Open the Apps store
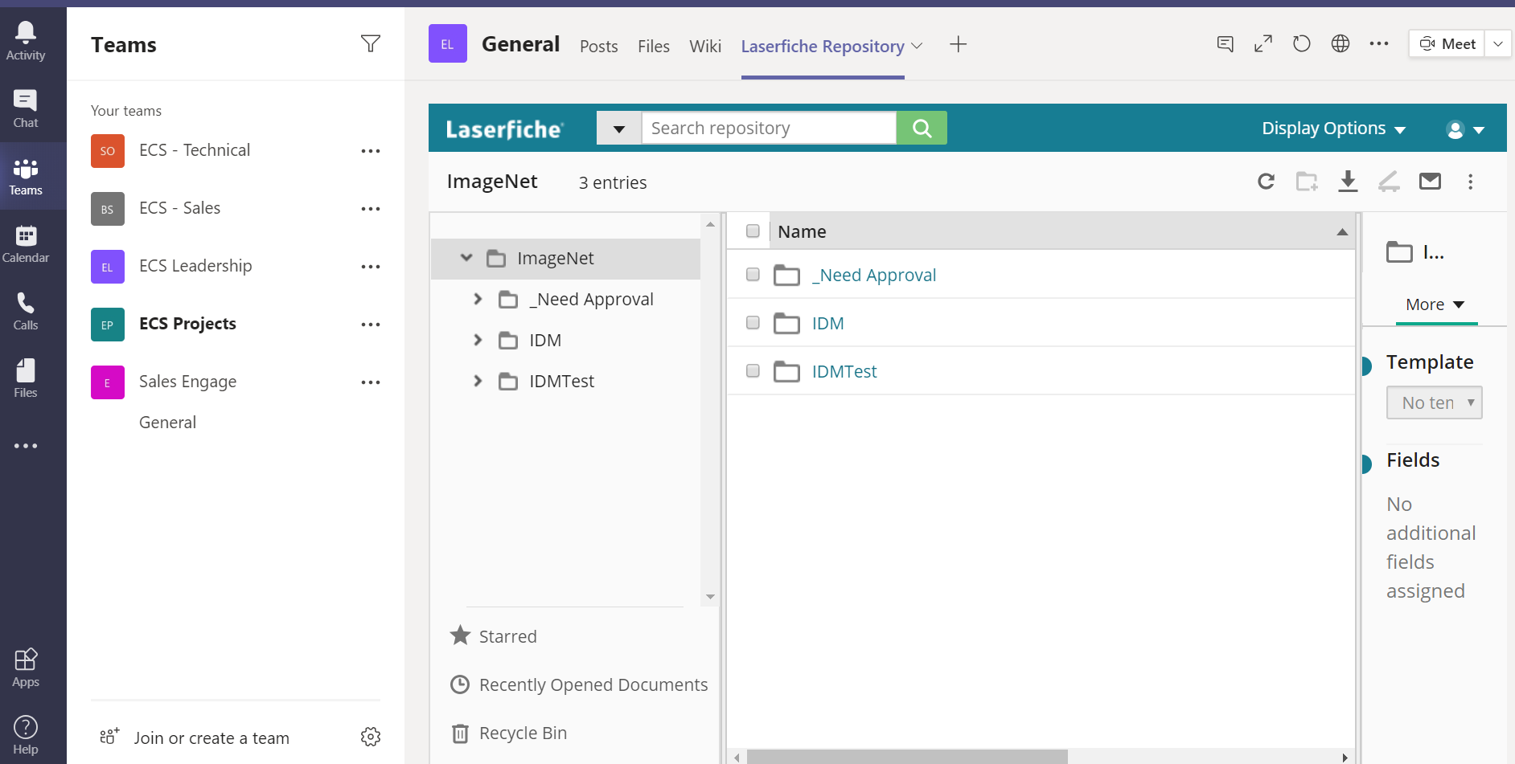1515x764 pixels. point(26,668)
